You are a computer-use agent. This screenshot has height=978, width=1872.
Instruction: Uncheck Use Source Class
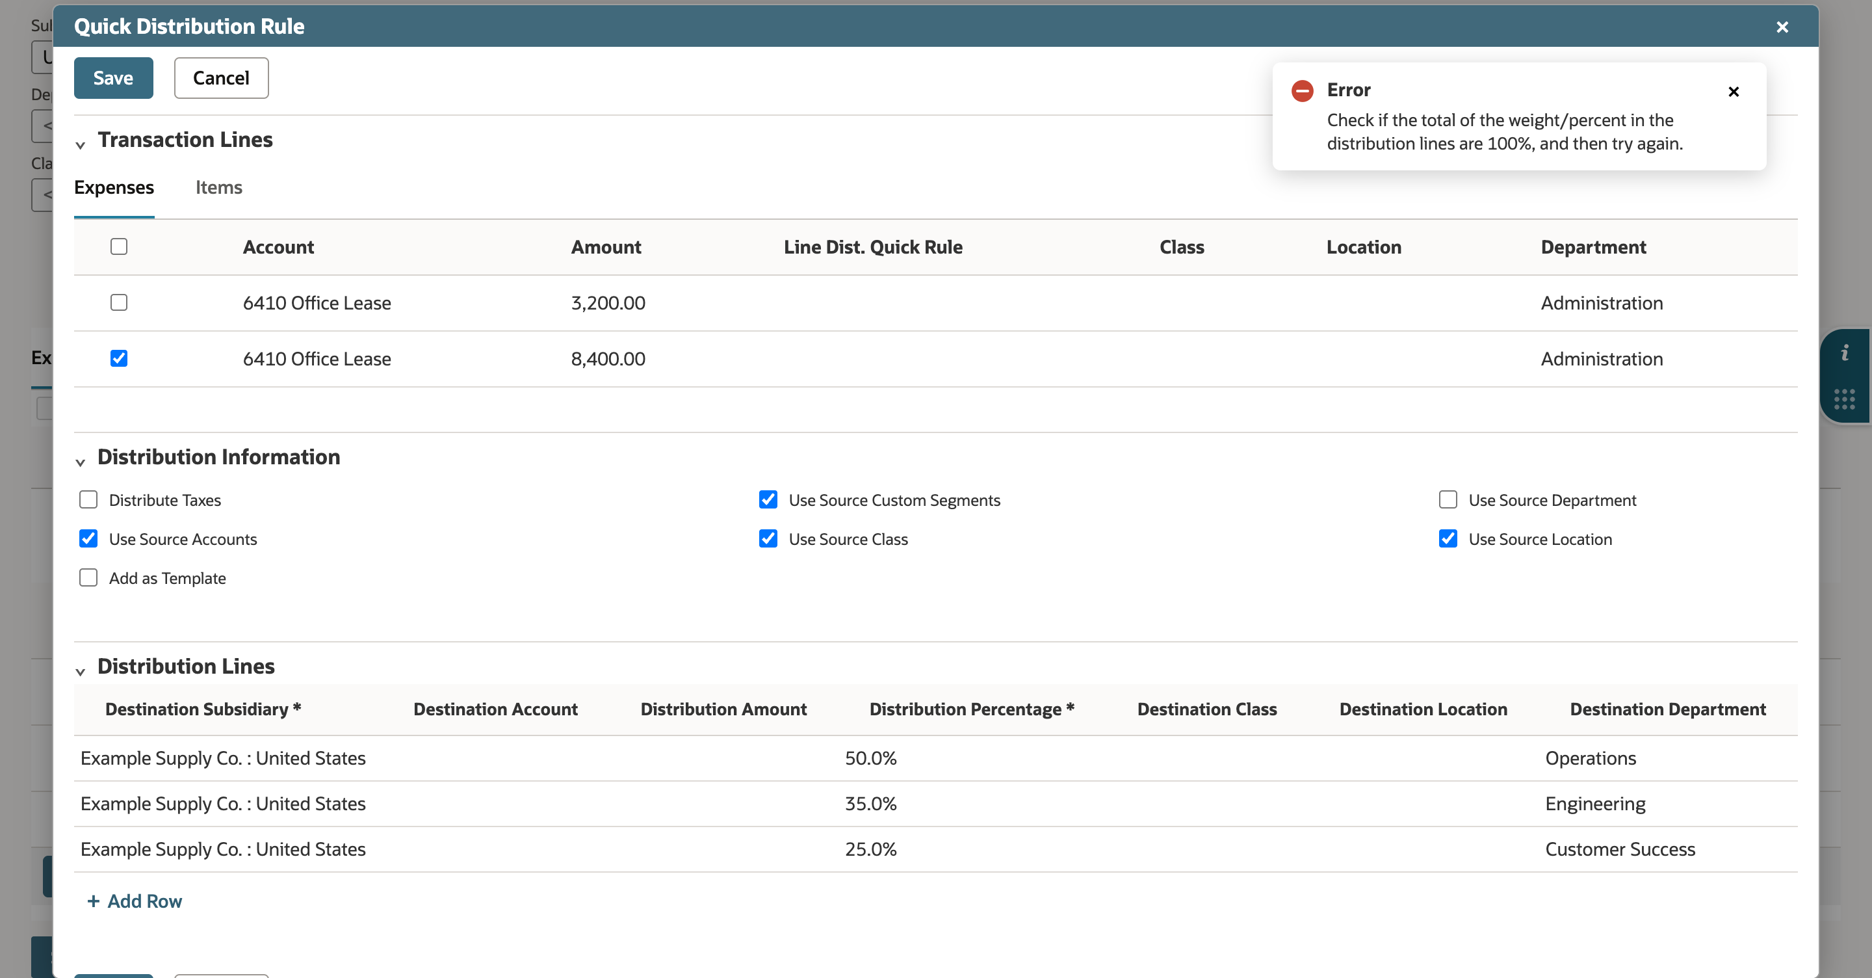[768, 539]
